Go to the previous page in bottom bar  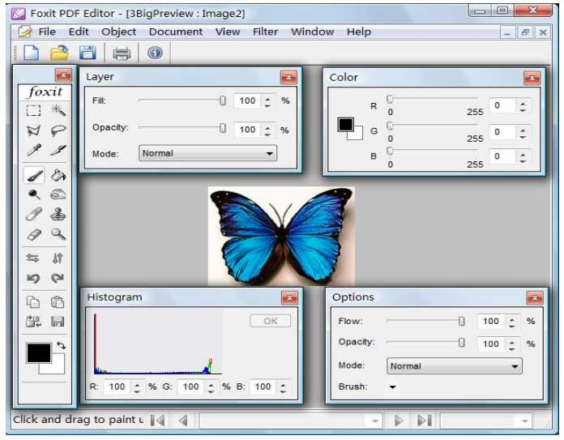pyautogui.click(x=183, y=421)
